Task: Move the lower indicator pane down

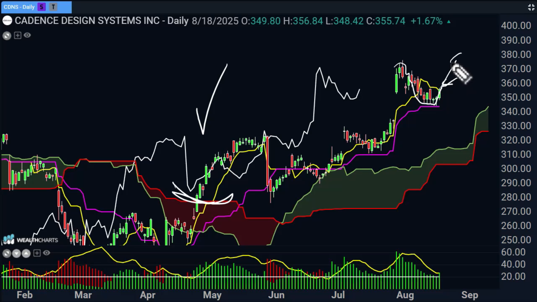Action: pos(17,254)
